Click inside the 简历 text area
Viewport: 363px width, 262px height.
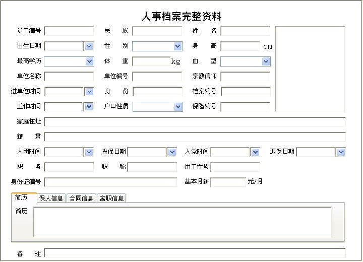[183, 222]
